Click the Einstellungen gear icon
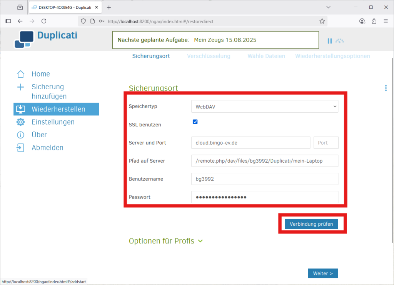Screen dimensions: 394x285 tap(21, 122)
